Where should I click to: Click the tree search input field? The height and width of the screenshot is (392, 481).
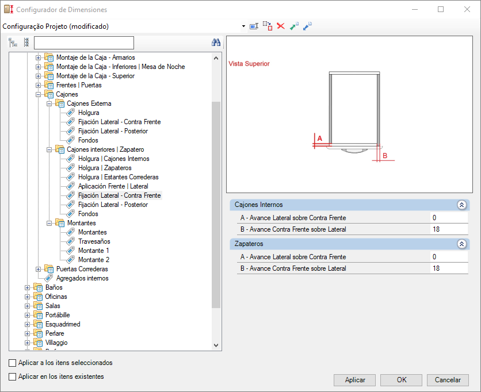pos(84,43)
